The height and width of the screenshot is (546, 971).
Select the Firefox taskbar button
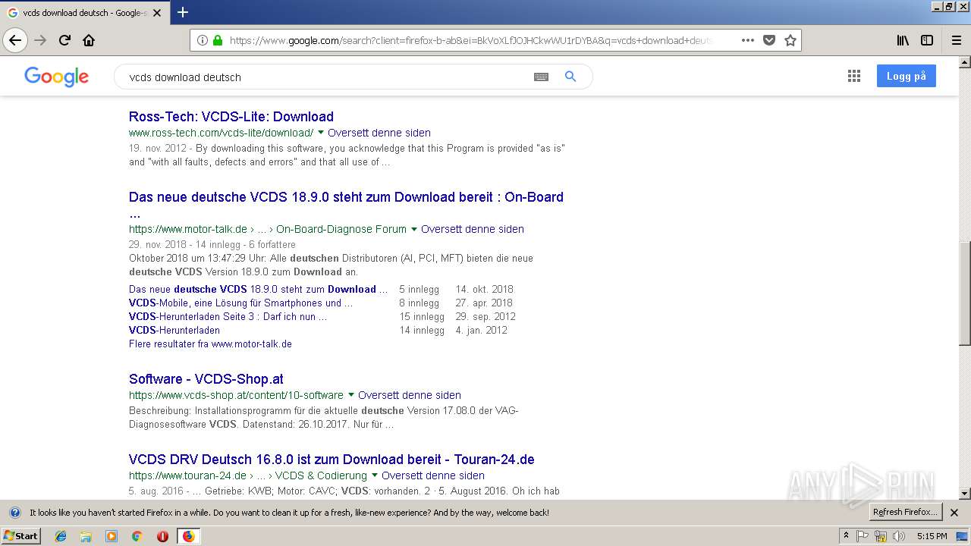tap(188, 536)
